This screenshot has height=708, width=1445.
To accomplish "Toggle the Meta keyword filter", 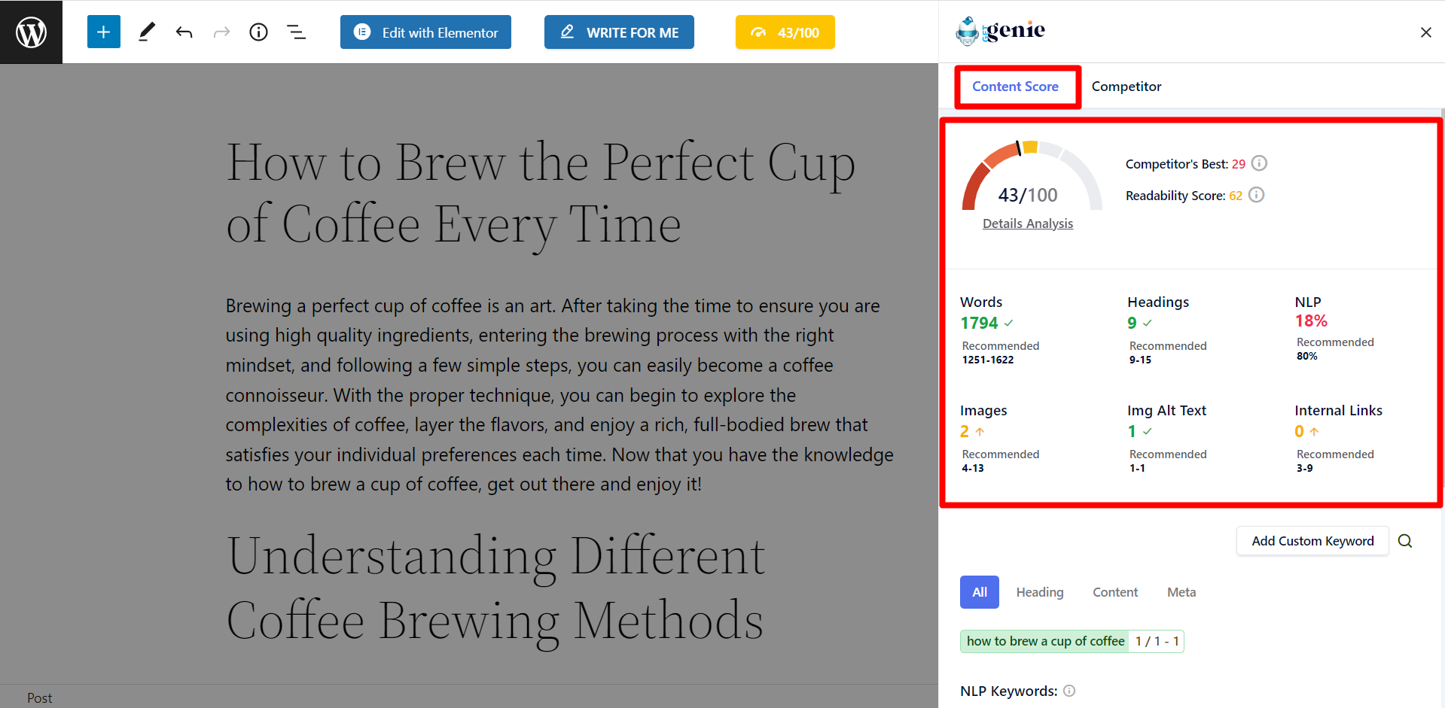I will 1181,592.
